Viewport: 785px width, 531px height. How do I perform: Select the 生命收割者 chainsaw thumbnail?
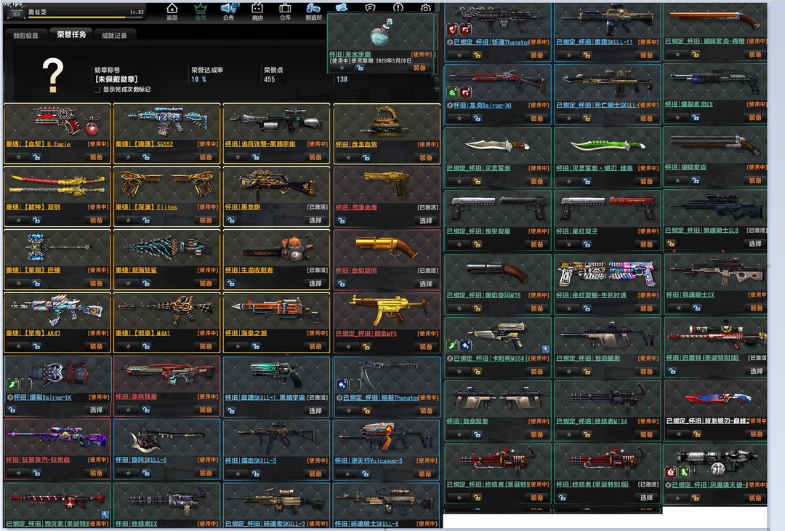[x=276, y=248]
